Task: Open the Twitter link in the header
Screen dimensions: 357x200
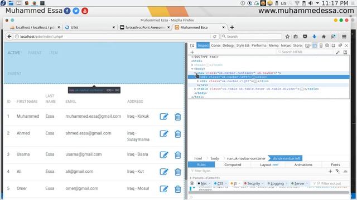Action: [76, 11]
